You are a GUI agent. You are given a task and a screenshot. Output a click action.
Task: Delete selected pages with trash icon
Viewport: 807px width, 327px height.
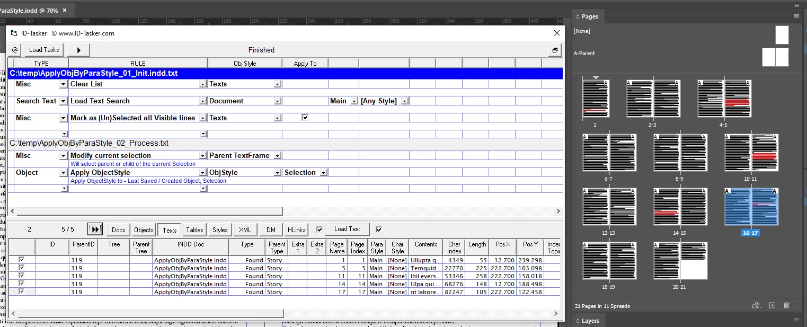click(x=786, y=306)
